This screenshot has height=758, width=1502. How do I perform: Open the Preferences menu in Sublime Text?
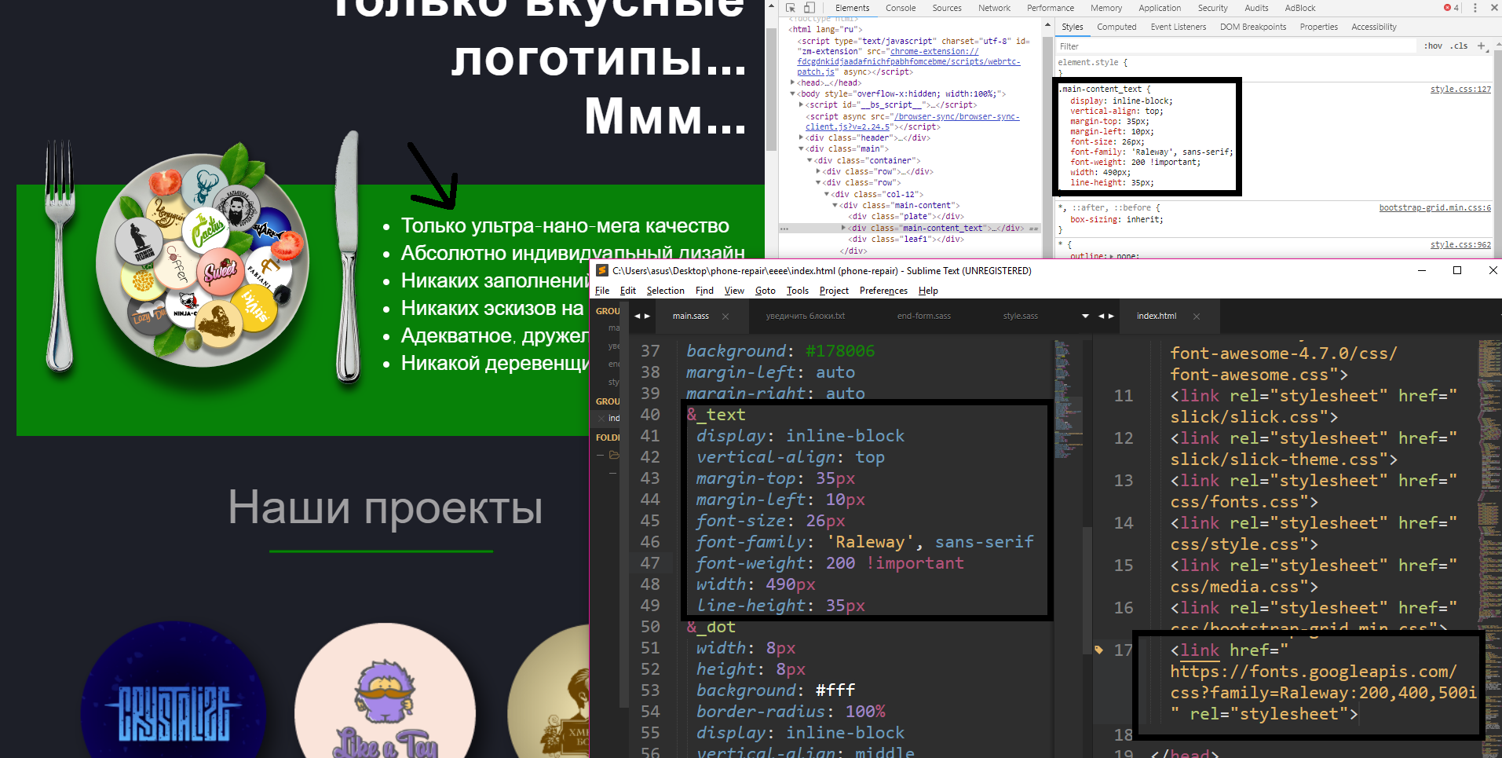[x=883, y=291]
